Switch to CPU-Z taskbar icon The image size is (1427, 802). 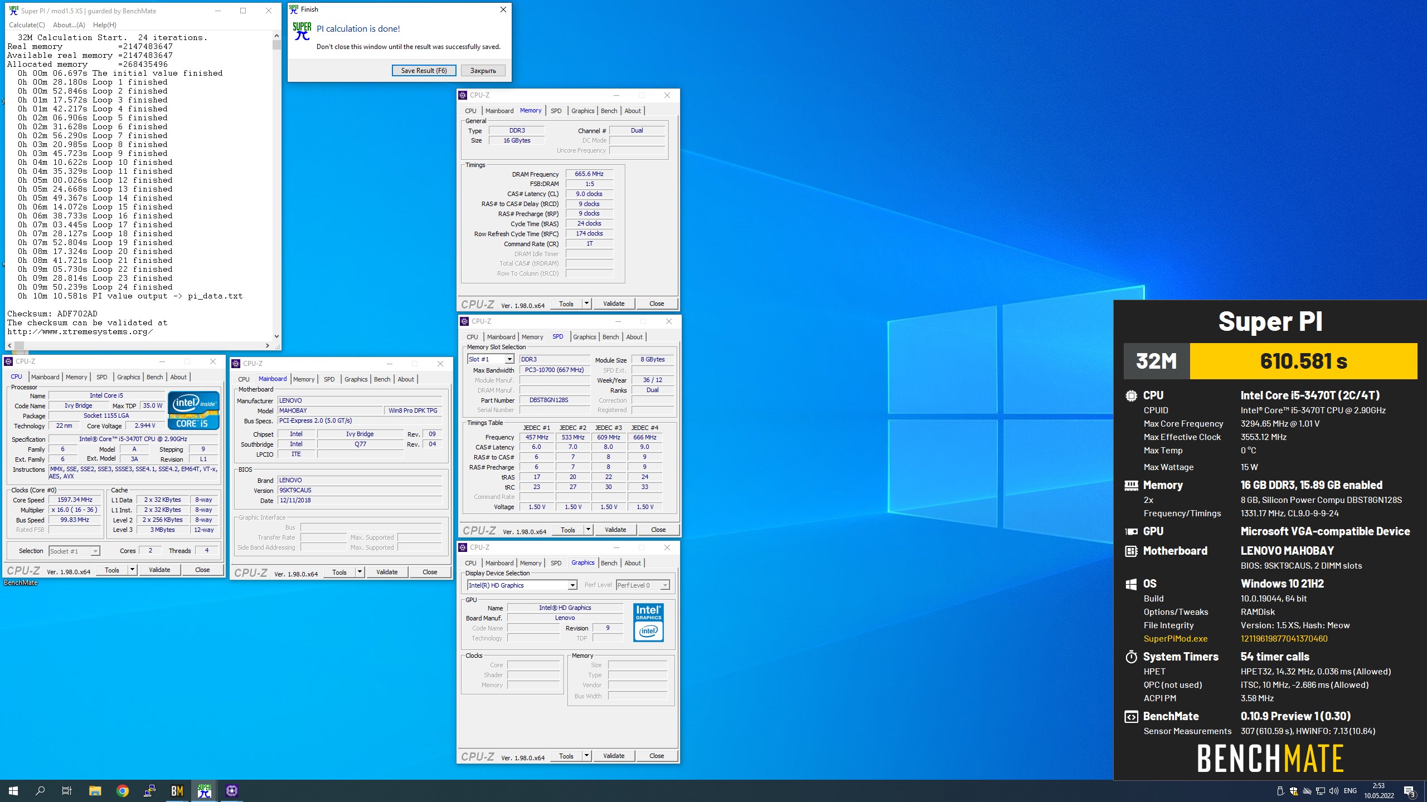tap(232, 791)
